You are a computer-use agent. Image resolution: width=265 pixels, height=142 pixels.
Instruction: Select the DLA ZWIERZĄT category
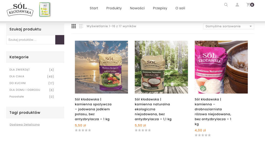20,70
